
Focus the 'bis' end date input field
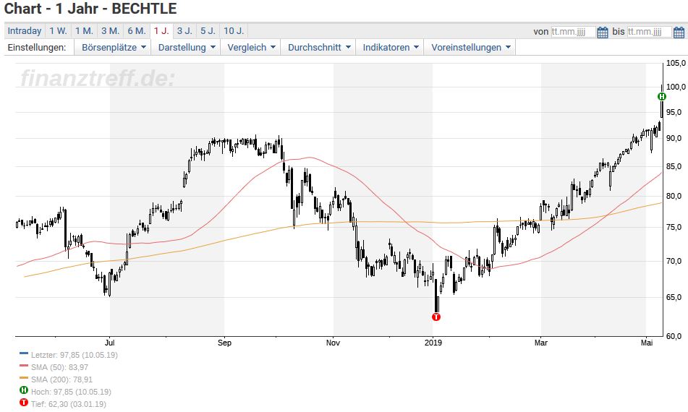pos(649,32)
